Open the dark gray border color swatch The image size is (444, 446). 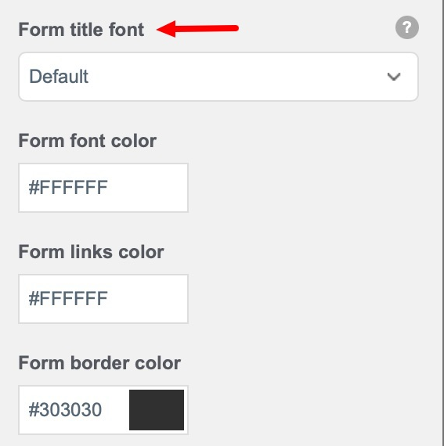157,410
